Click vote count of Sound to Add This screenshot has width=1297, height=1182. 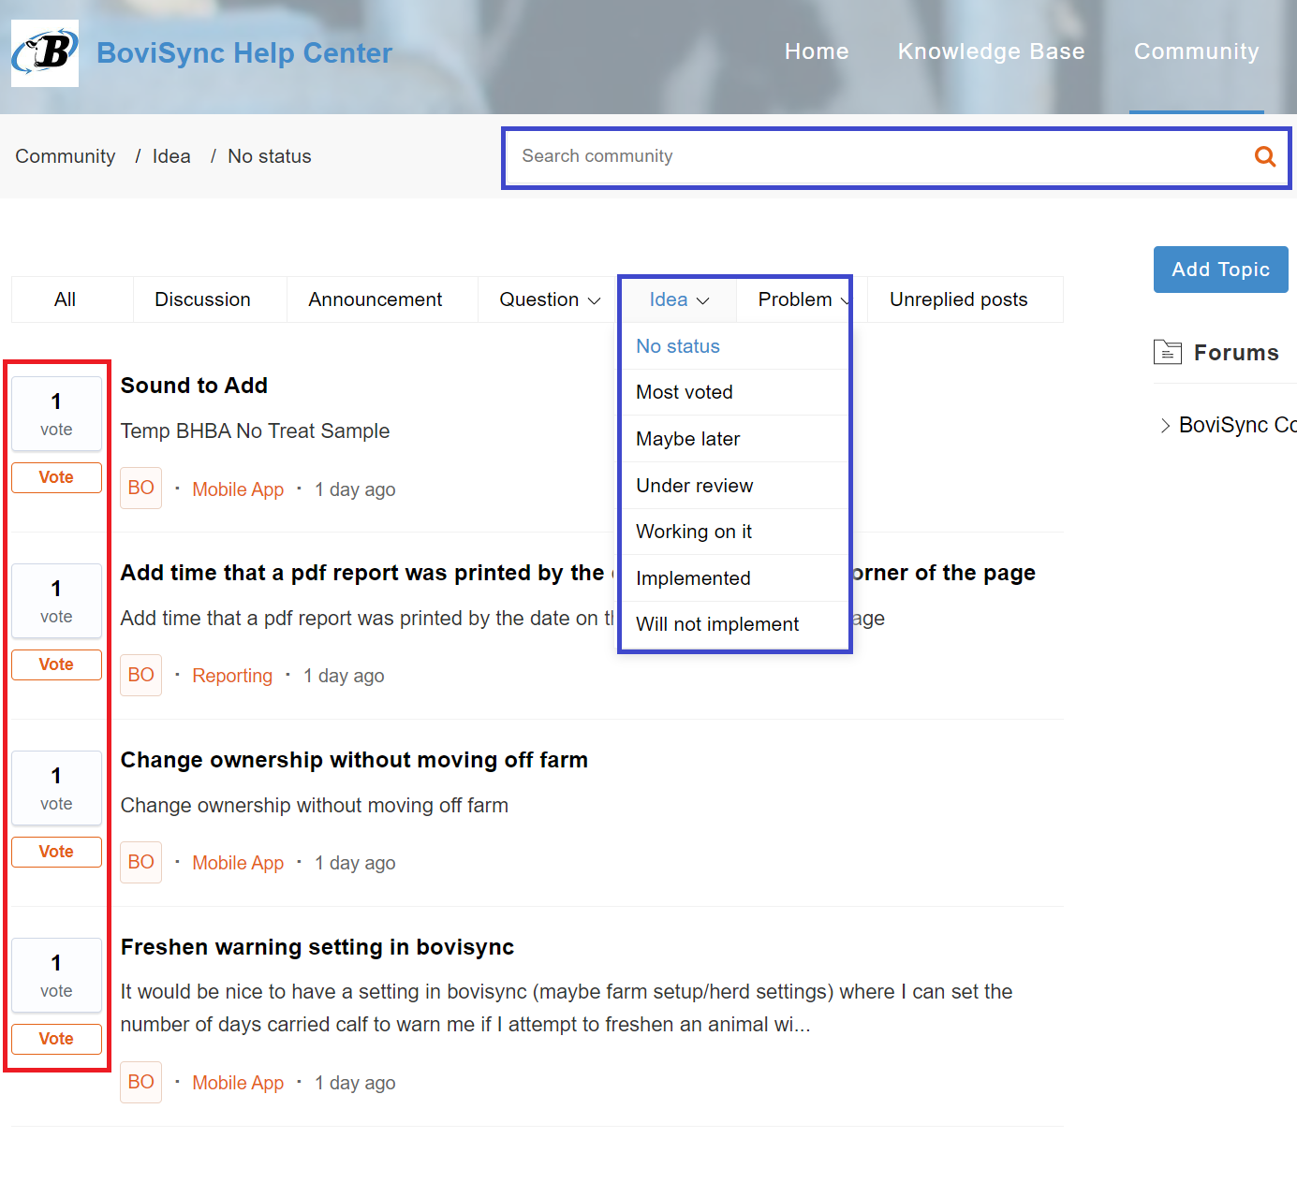pos(56,414)
